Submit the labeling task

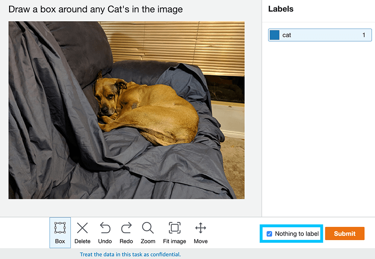[x=345, y=234]
